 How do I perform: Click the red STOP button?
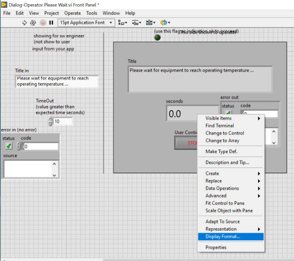click(x=186, y=142)
